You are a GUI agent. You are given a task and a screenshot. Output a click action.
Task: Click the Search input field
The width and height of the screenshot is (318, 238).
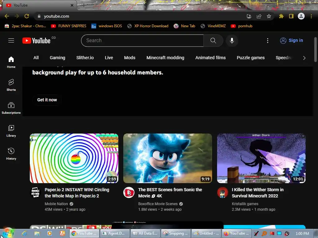142,41
